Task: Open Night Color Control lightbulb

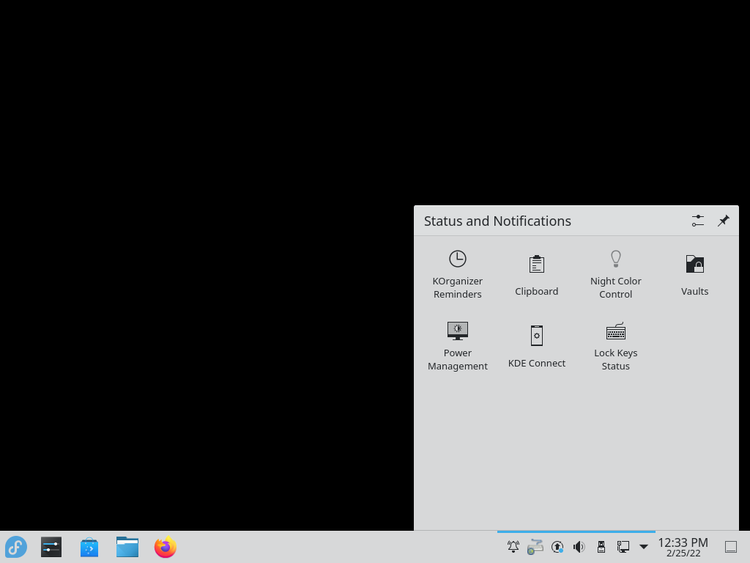Action: click(615, 259)
